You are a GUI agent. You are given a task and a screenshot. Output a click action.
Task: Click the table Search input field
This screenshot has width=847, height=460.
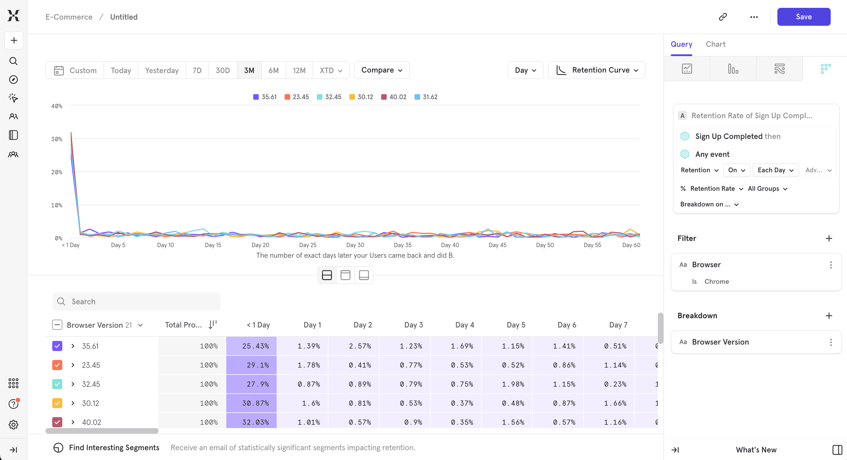click(x=136, y=301)
